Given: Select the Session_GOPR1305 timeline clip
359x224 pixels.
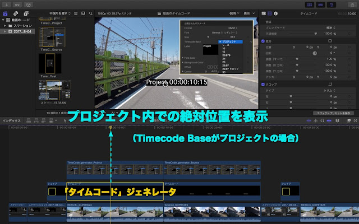Looking at the screenshot, I should pos(212,212).
